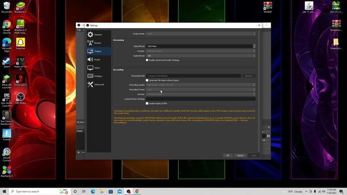Screen dimensions: 347x195
Task: Enable Advanced Encoder Settings checkbox
Action: (147, 60)
